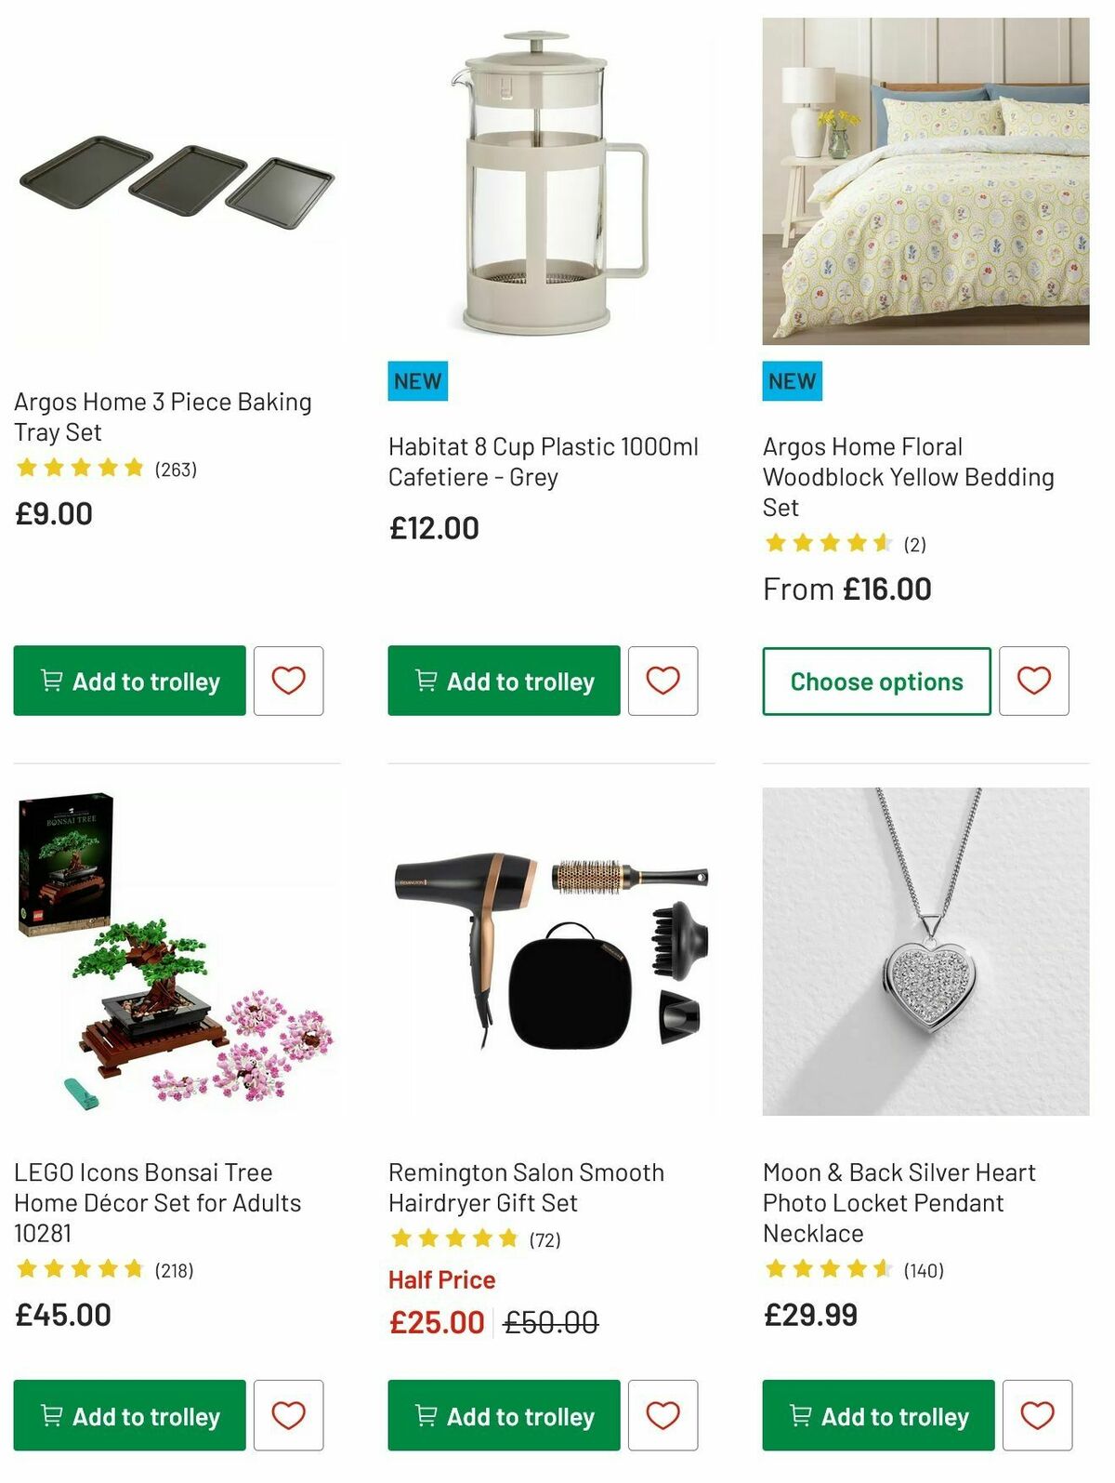1115x1483 pixels.
Task: Favorite the Remington Salon Smooth Hairdryer Gift Set
Action: point(662,1416)
